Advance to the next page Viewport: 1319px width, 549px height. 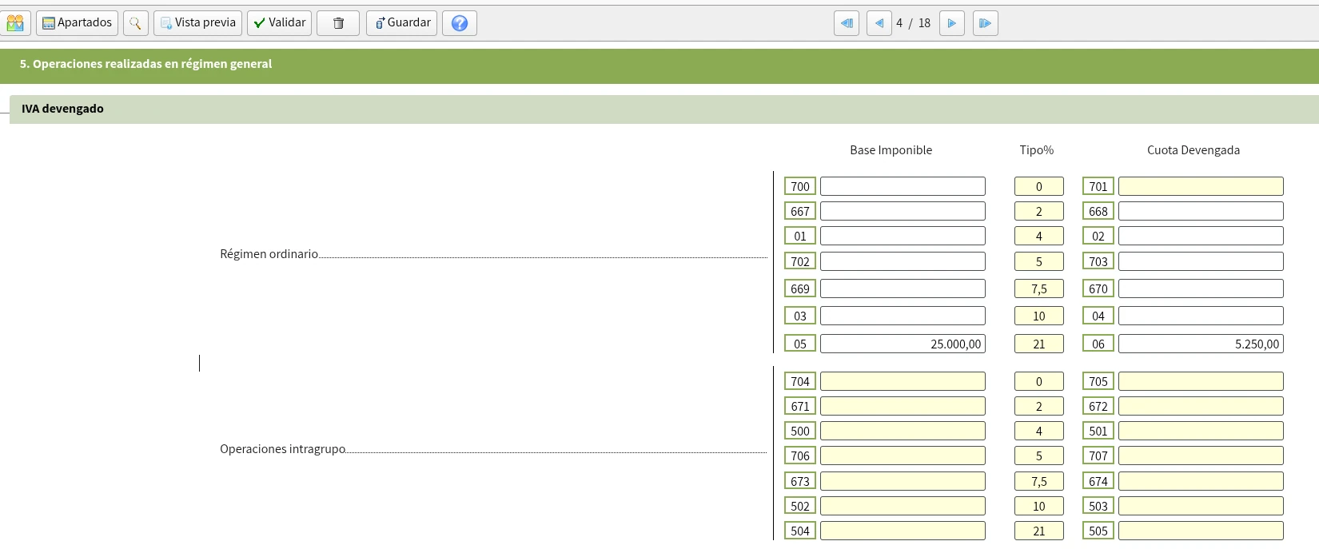pos(952,23)
